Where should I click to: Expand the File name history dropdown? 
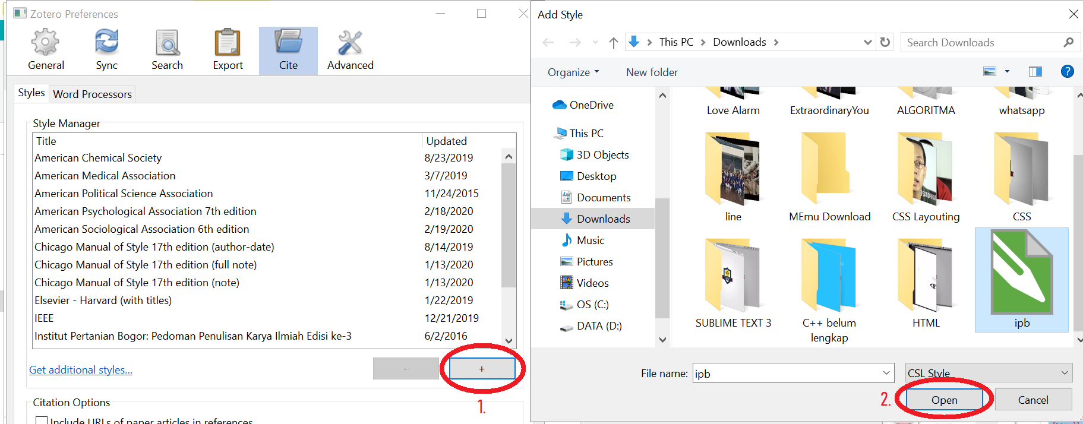click(886, 373)
